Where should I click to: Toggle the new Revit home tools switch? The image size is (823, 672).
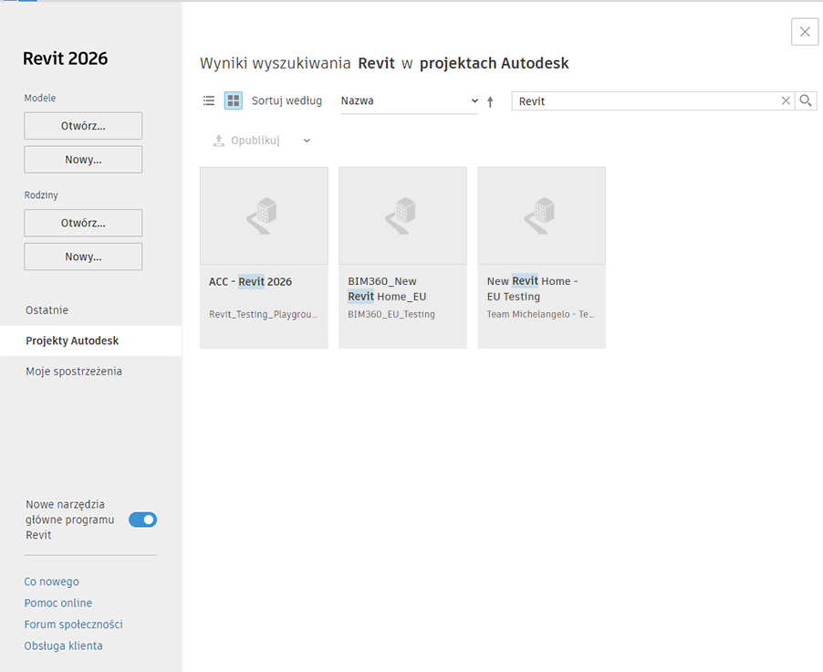point(142,520)
